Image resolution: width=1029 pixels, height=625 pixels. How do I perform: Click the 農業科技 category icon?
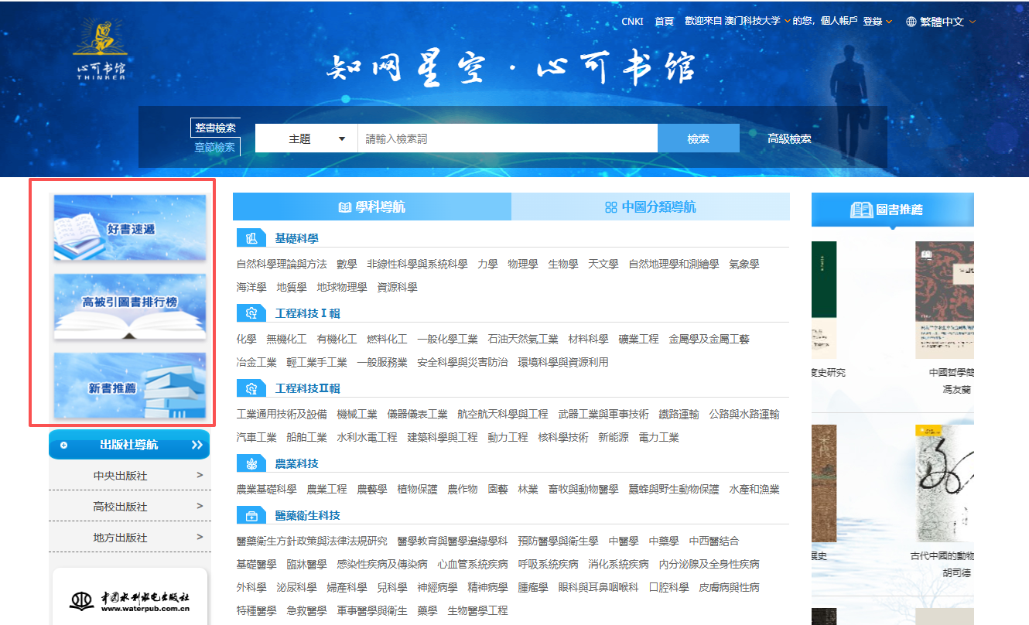click(x=251, y=463)
